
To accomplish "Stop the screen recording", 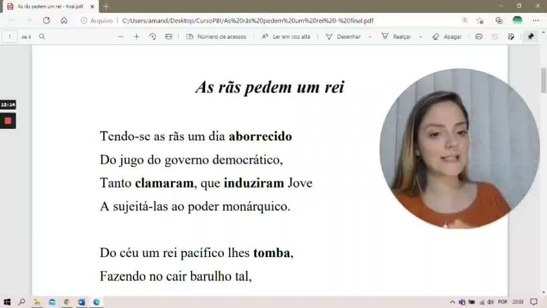I will [x=8, y=121].
